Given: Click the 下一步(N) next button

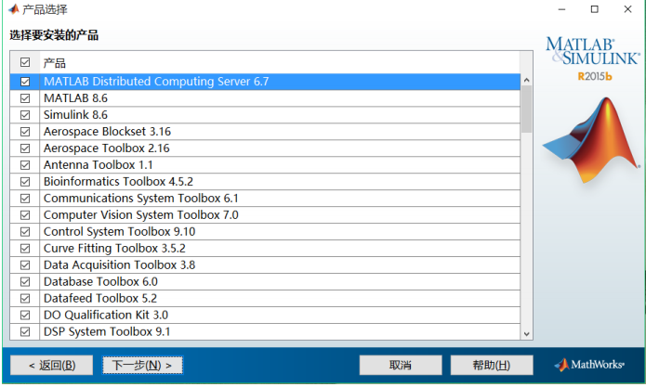Looking at the screenshot, I should pyautogui.click(x=142, y=366).
